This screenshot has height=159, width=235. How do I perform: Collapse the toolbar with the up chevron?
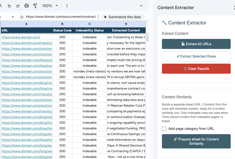click(x=141, y=6)
